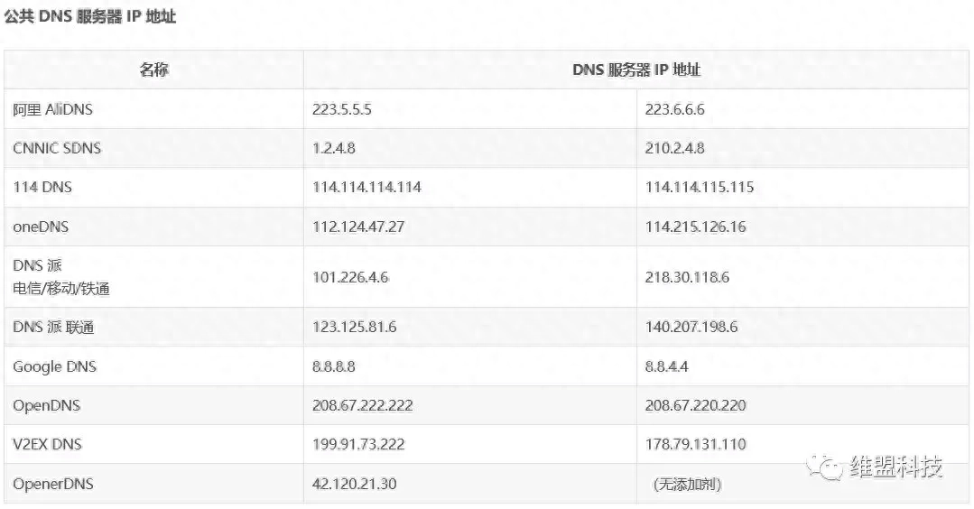Click the IP address 223.5.5.5
Screen dimensions: 974x509
(x=342, y=109)
